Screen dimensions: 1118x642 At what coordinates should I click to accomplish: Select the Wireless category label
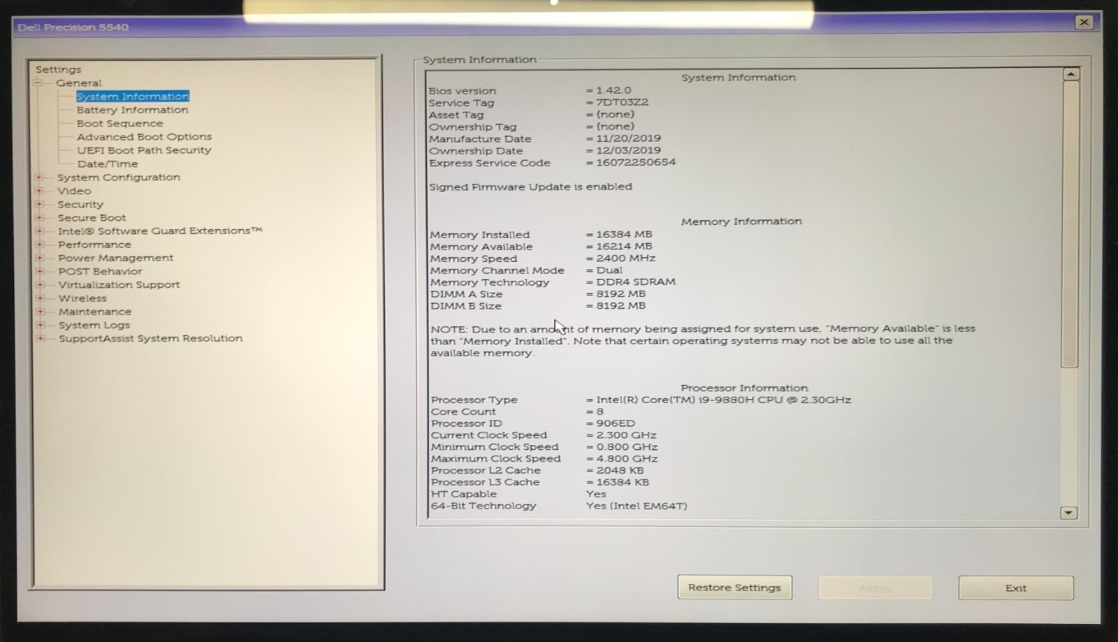coord(82,298)
